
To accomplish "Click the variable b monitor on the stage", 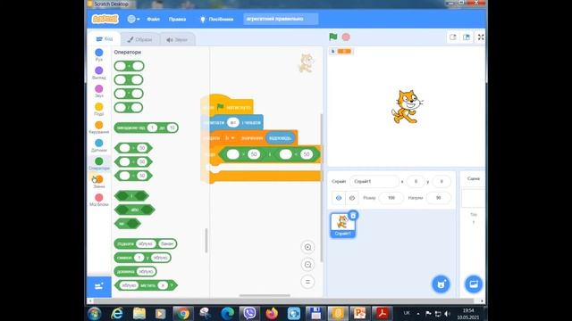I will coord(341,52).
